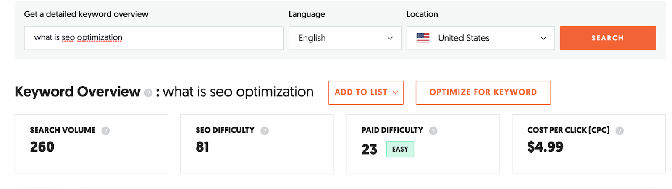Screen dimensions: 672x189
Task: Select the $4.99 CPC value
Action: [545, 147]
